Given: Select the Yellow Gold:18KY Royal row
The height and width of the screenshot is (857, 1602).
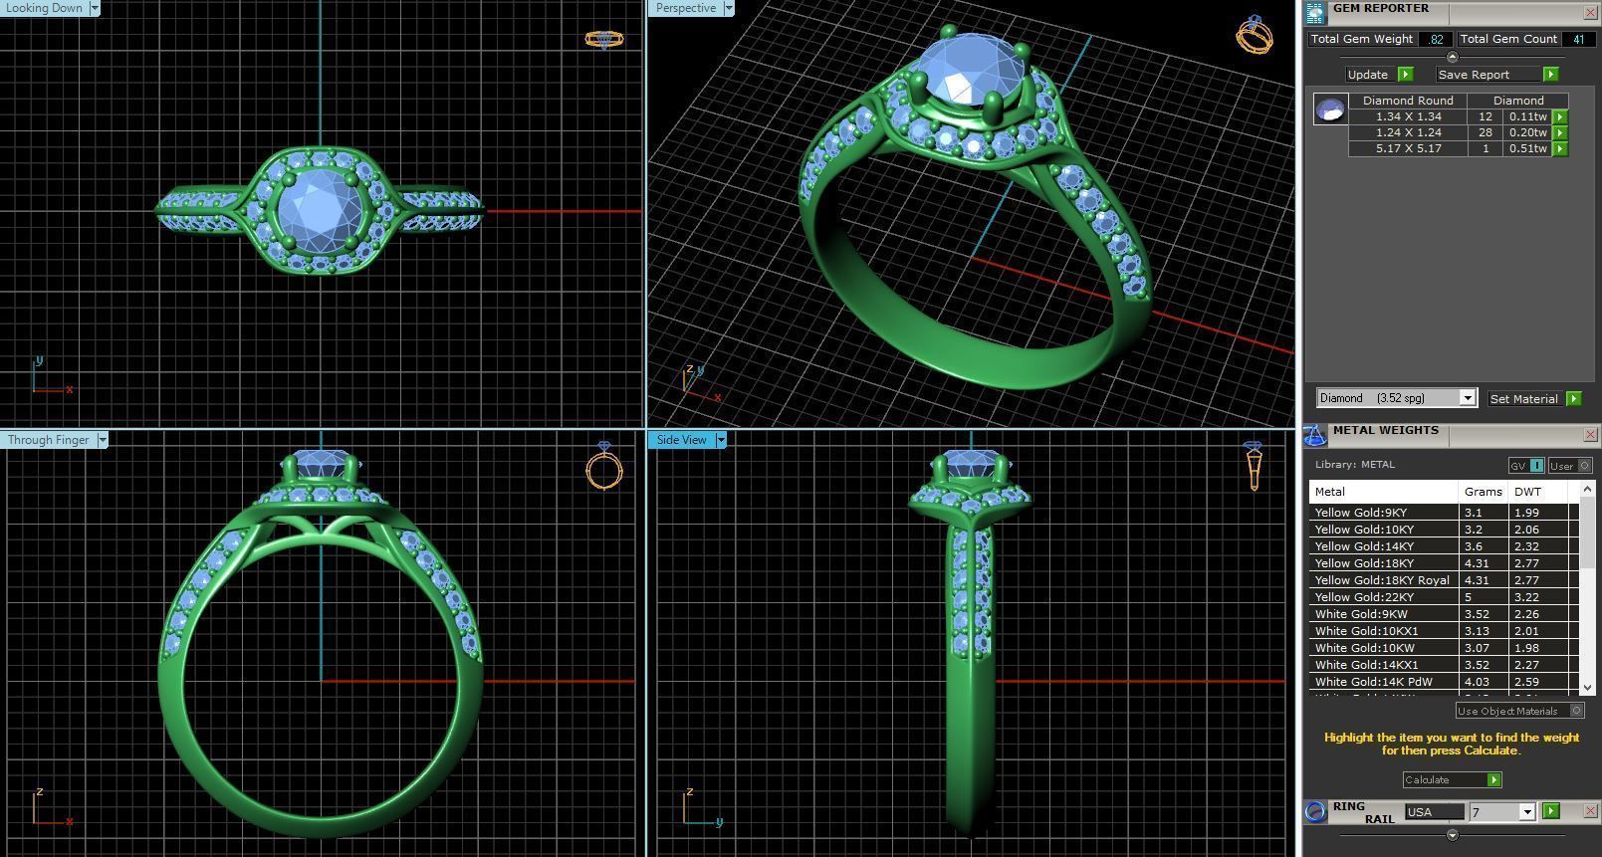Looking at the screenshot, I should (x=1444, y=580).
